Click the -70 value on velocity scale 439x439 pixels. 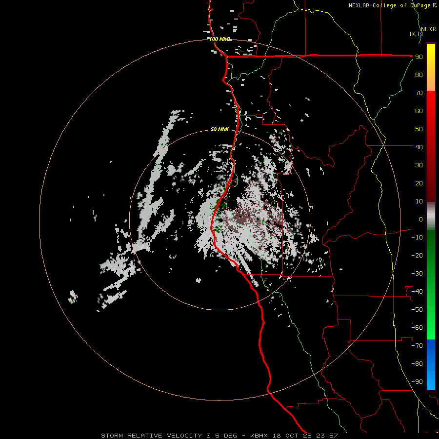point(417,346)
